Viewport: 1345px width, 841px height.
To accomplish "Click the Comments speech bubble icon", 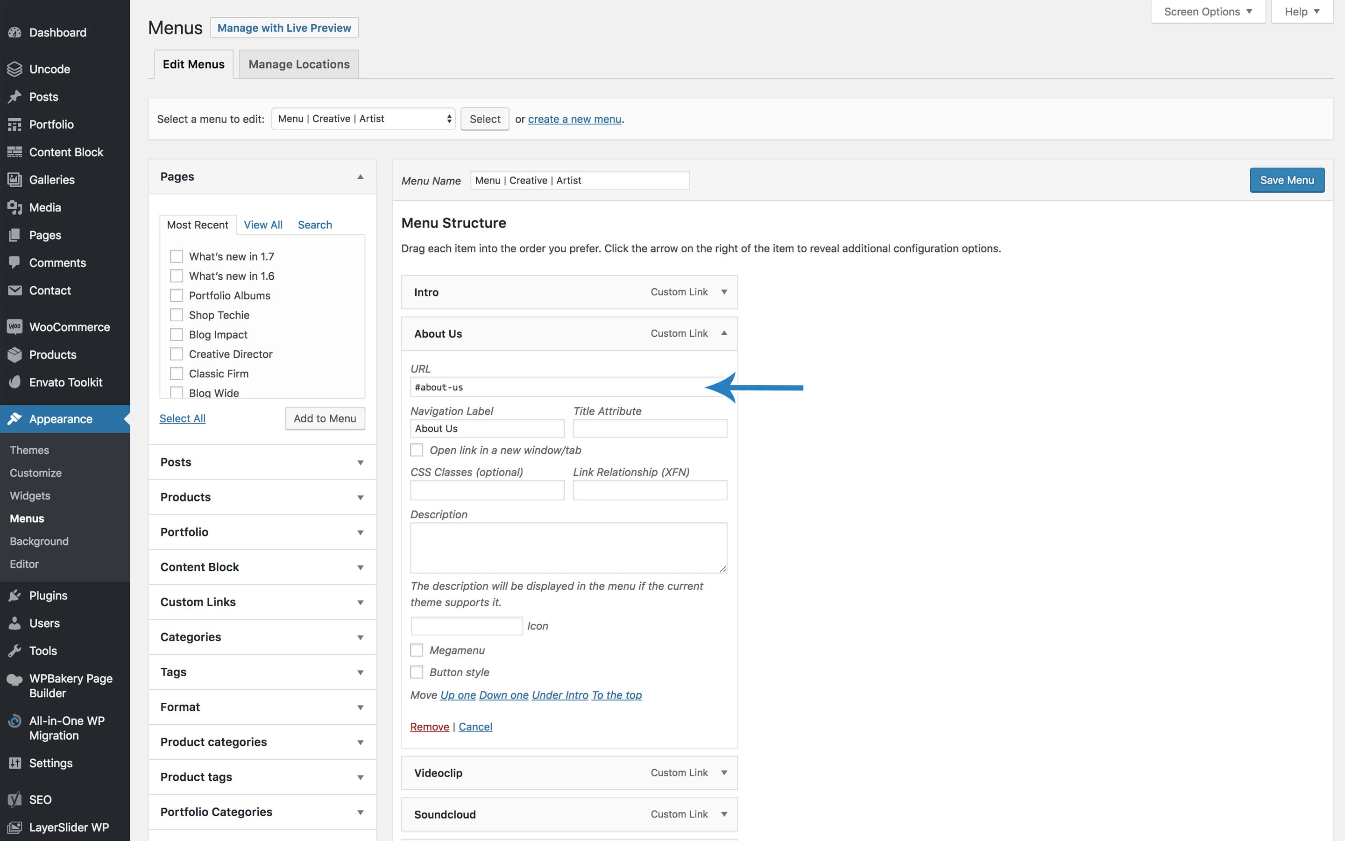I will pyautogui.click(x=14, y=262).
